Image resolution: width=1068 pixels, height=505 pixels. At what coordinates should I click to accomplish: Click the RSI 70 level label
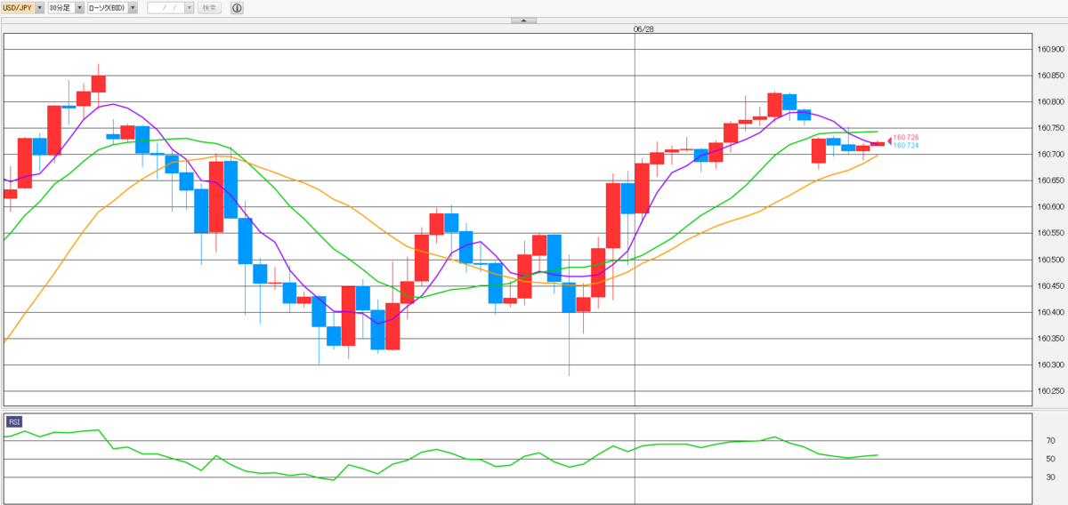pos(1050,441)
